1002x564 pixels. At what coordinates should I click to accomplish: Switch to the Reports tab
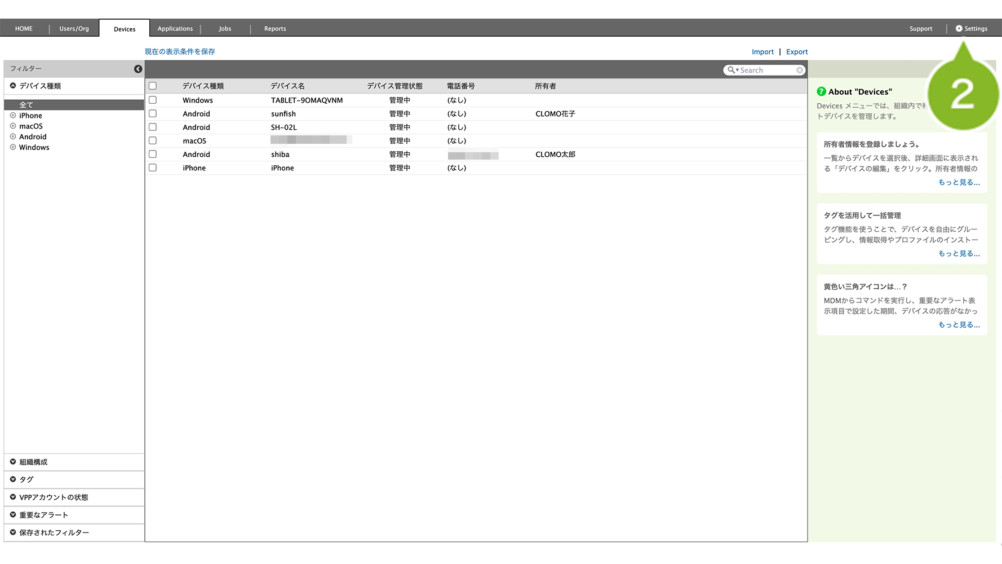275,29
